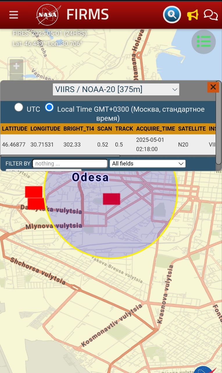Click the longitude value 30.71531
The image size is (222, 373).
pyautogui.click(x=42, y=145)
